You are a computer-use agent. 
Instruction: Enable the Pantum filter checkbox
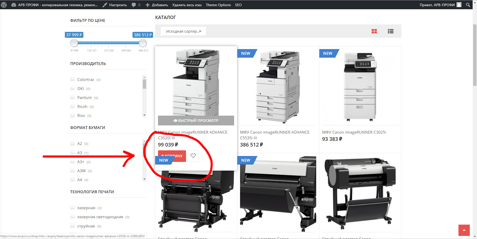(x=73, y=97)
